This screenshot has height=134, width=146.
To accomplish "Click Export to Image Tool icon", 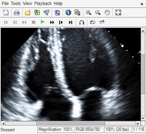I will [57, 12].
